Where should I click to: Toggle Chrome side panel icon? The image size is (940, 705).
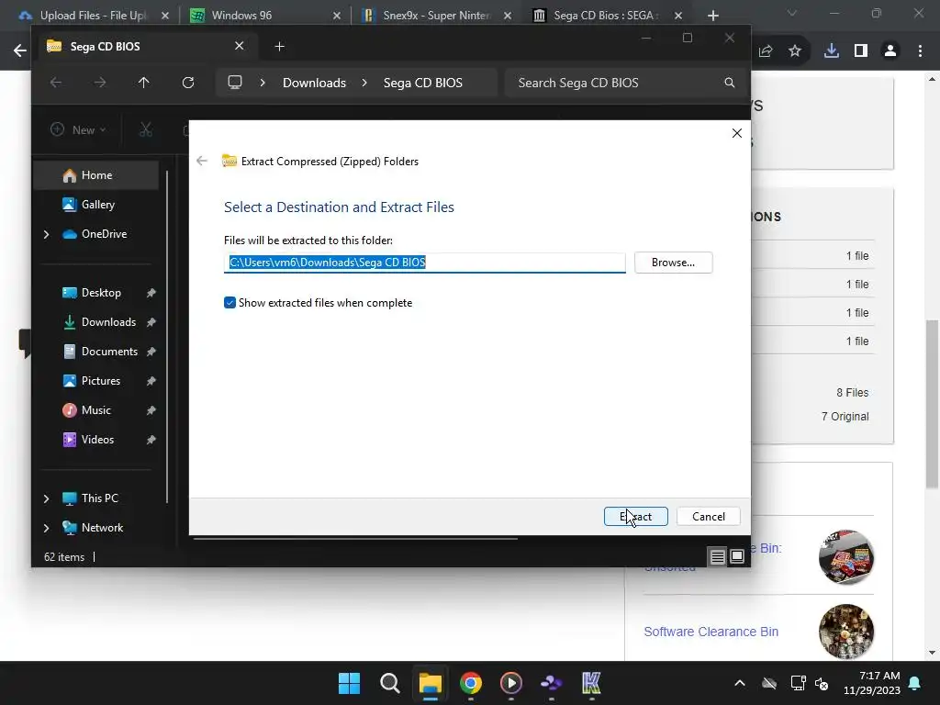861,51
